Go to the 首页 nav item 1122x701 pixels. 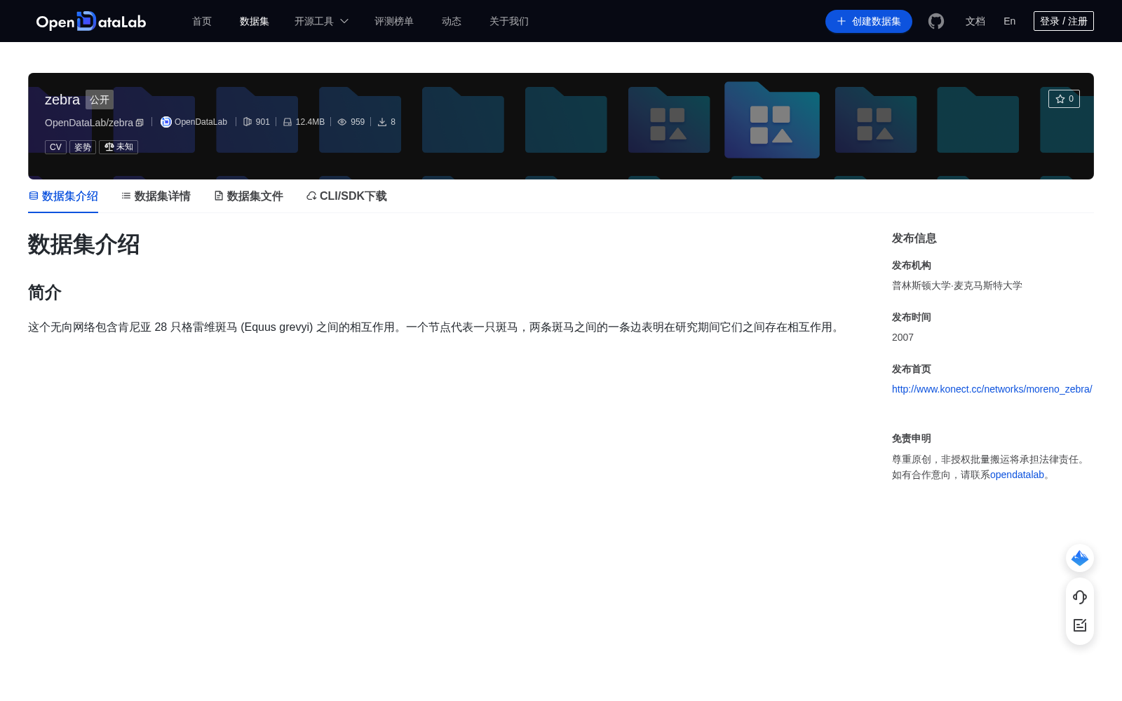coord(202,21)
